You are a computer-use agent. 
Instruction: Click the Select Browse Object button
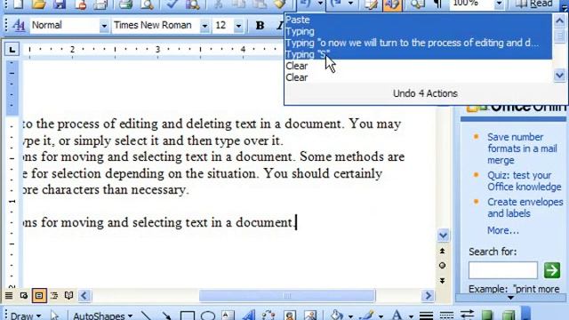(442, 266)
